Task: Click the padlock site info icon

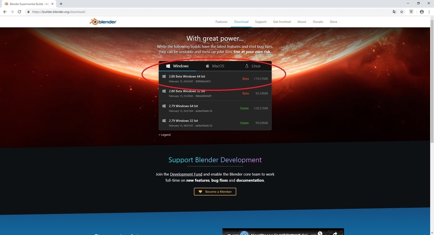Action: [x=28, y=11]
